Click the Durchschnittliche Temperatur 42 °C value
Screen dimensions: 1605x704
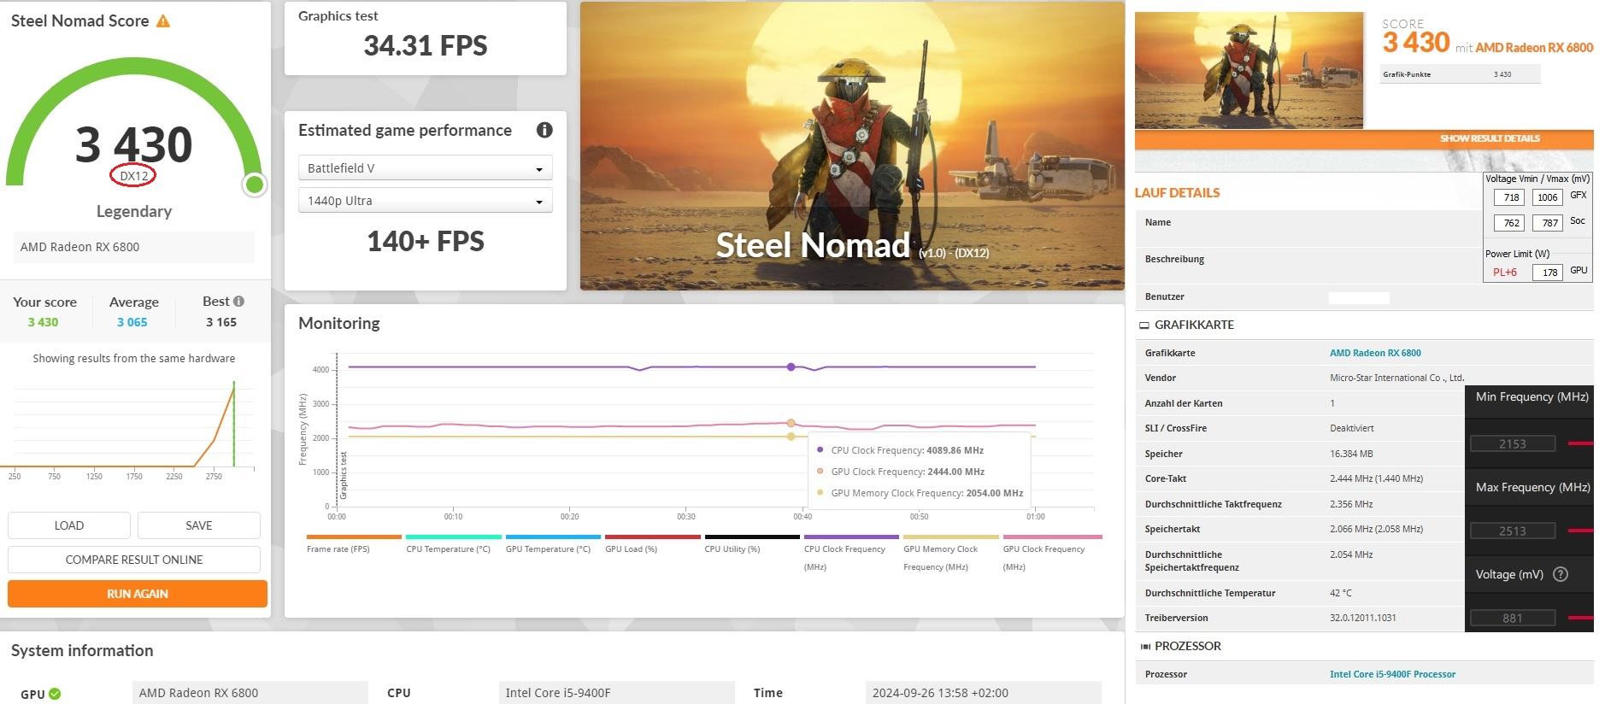coord(1341,593)
